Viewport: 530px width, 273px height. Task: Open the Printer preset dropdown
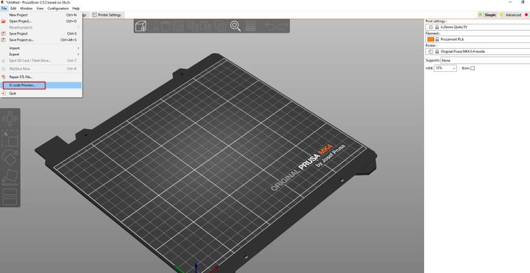coord(477,51)
